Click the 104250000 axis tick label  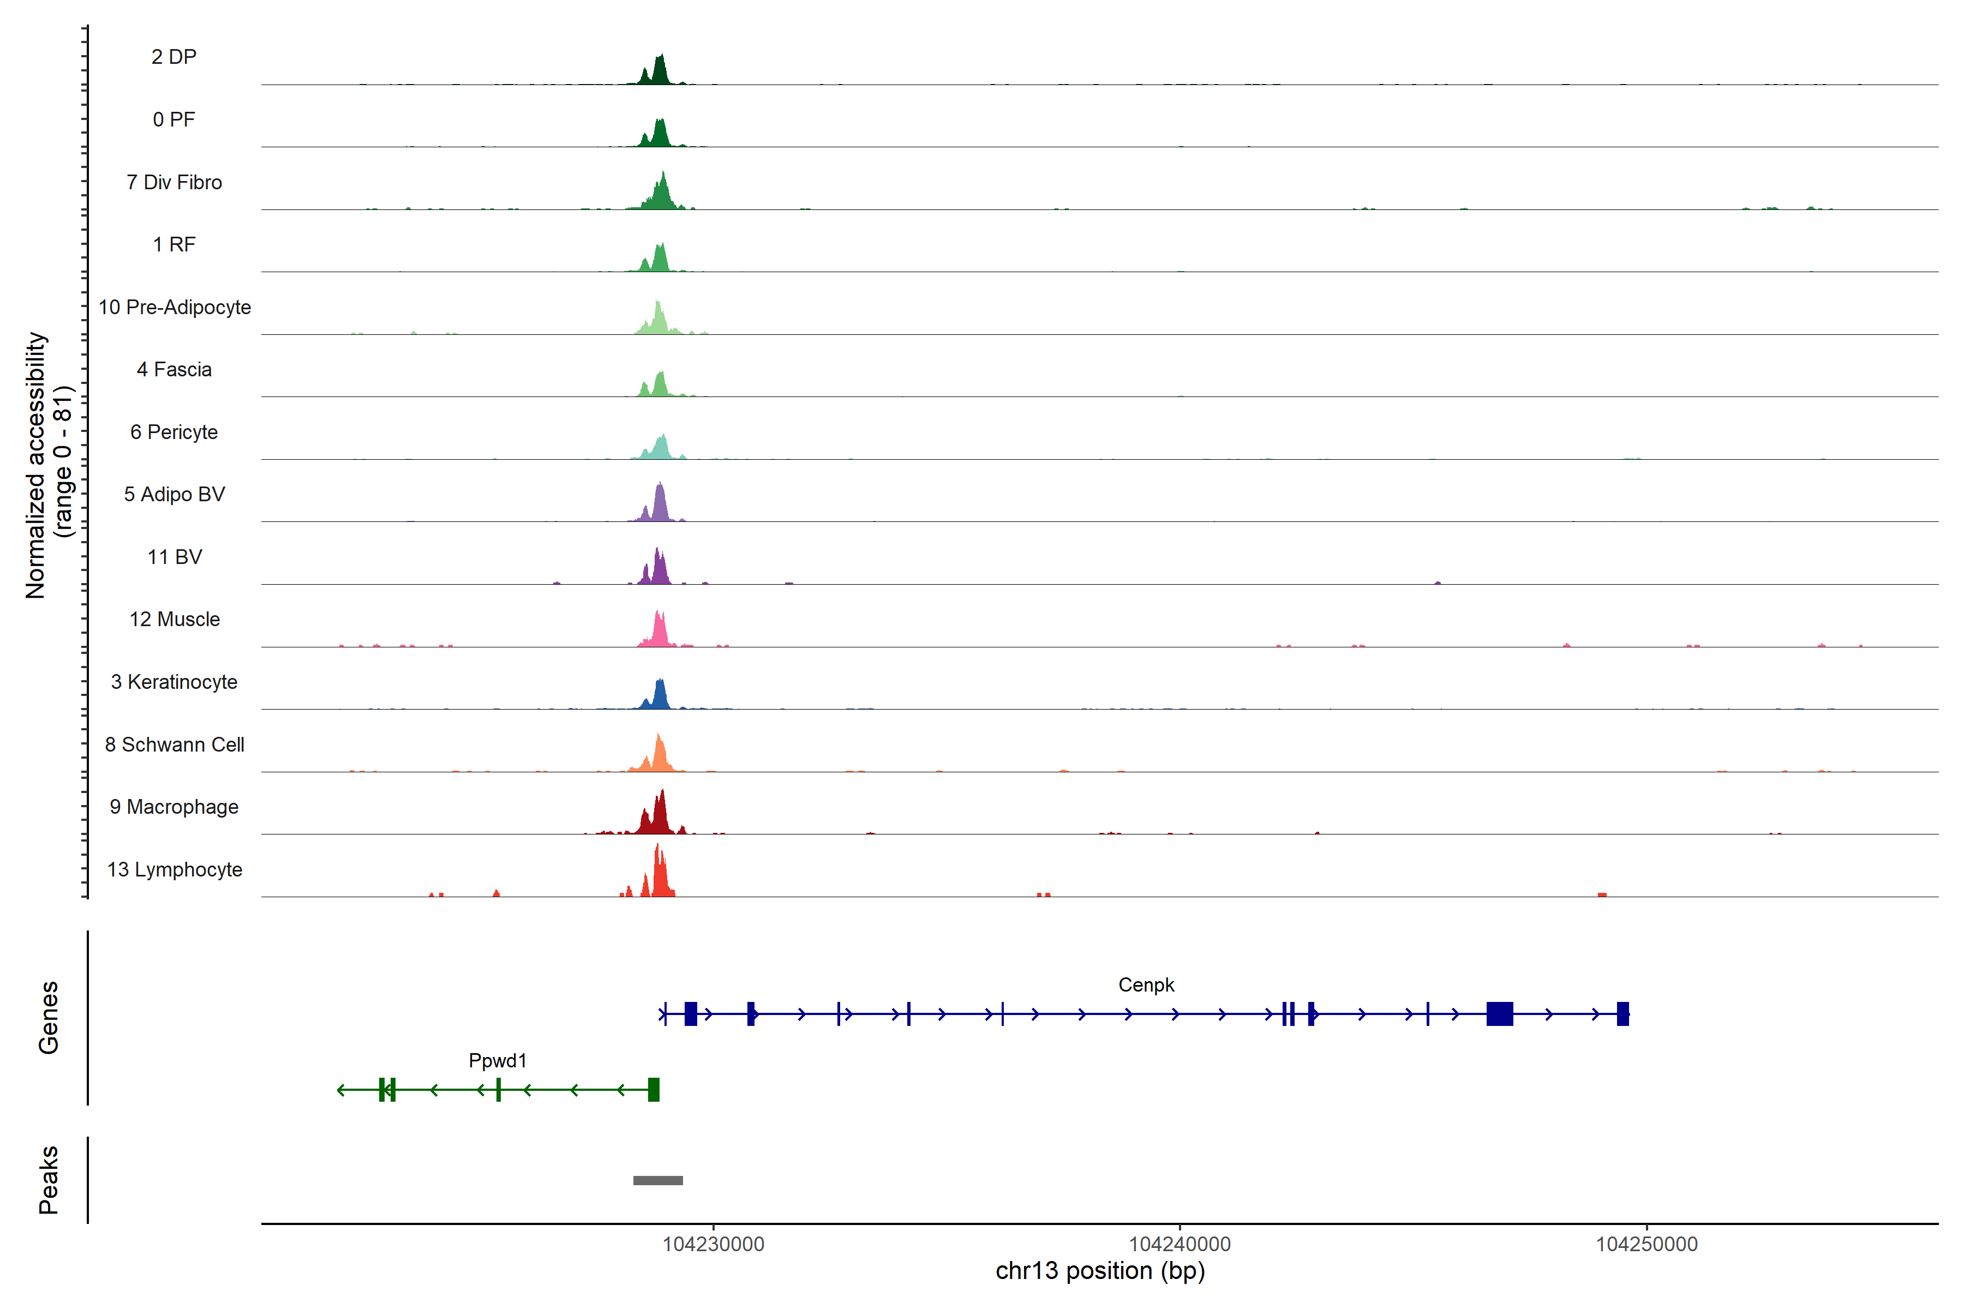pos(1646,1244)
